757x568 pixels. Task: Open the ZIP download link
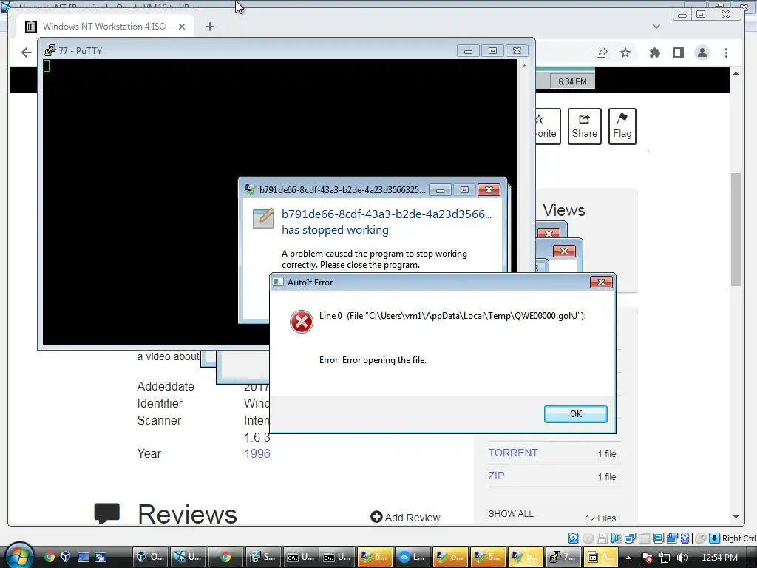pyautogui.click(x=496, y=476)
